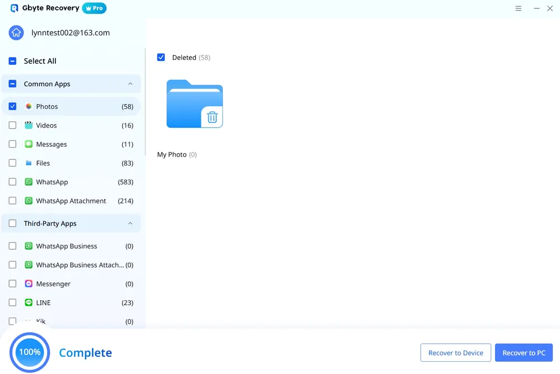This screenshot has height=374, width=560.
Task: Check the WhatsApp (583) checkbox
Action: (x=12, y=182)
